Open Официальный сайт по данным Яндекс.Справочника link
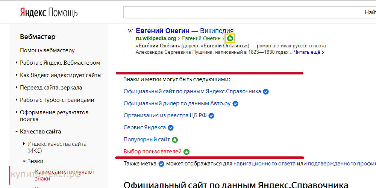This screenshot has height=188, width=376. [x=192, y=91]
